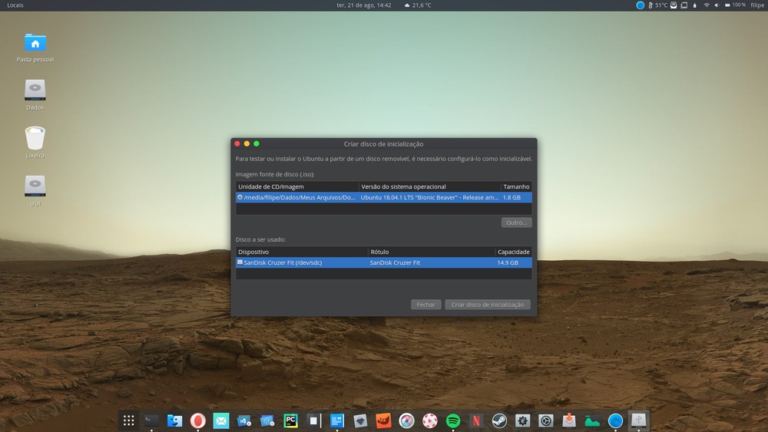Open the Locais menu in the top bar
Viewport: 768px width, 432px height.
15,5
